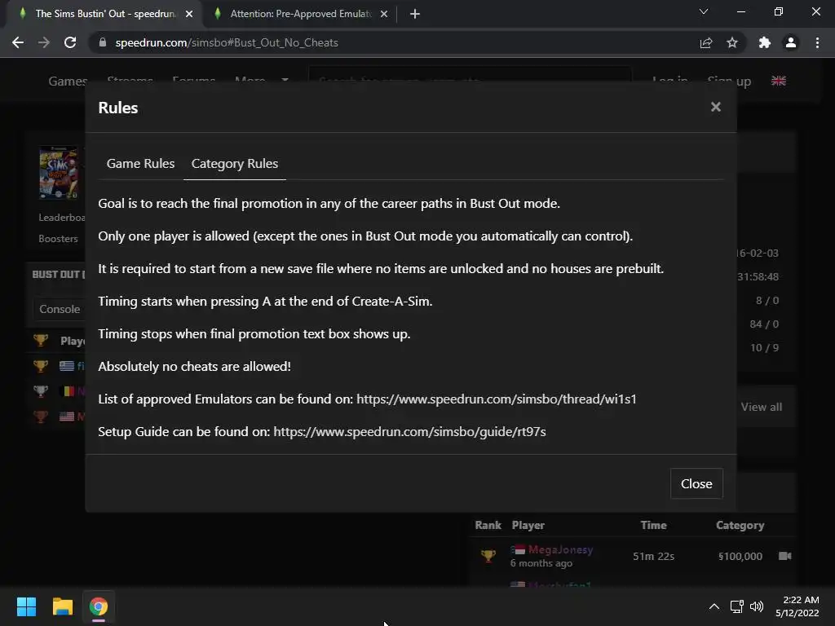Expand the tab search dropdown chevron
This screenshot has height=626, width=835.
pyautogui.click(x=704, y=12)
